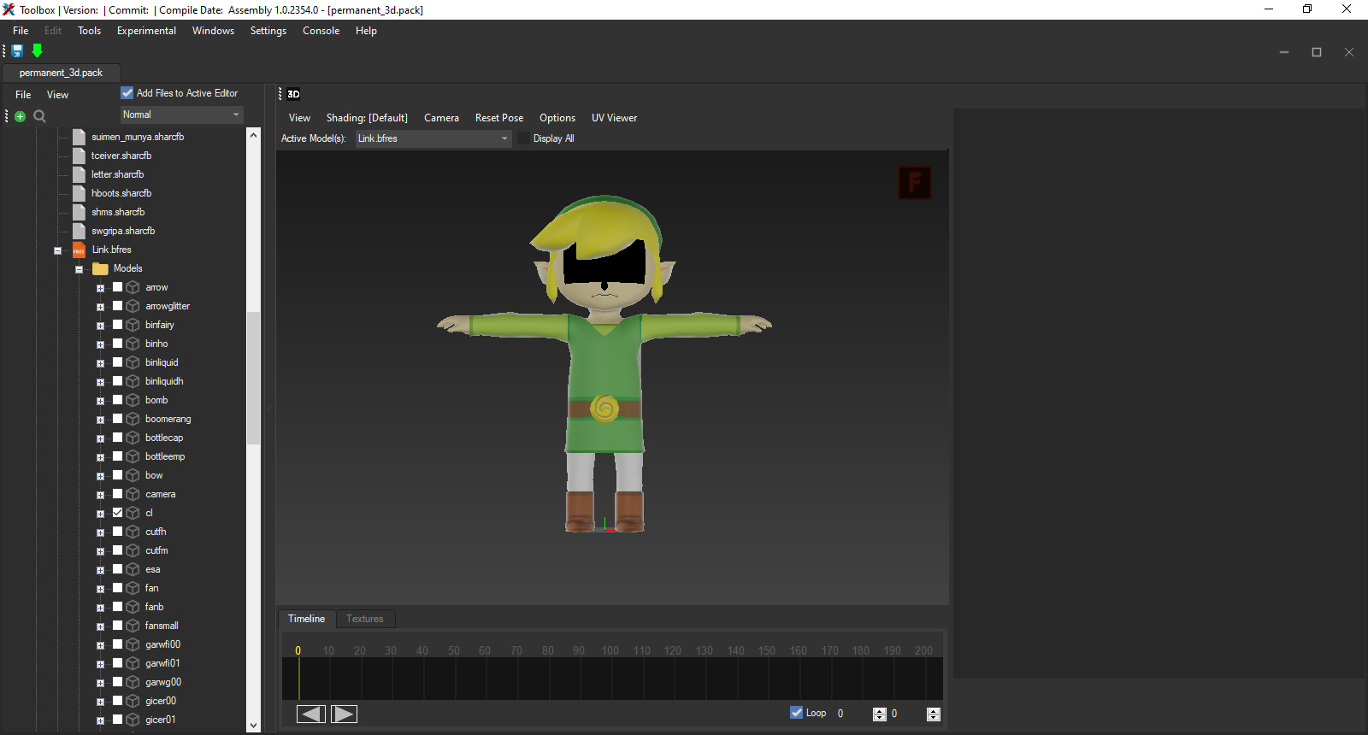
Task: Click the camera model cube icon
Action: (x=133, y=494)
